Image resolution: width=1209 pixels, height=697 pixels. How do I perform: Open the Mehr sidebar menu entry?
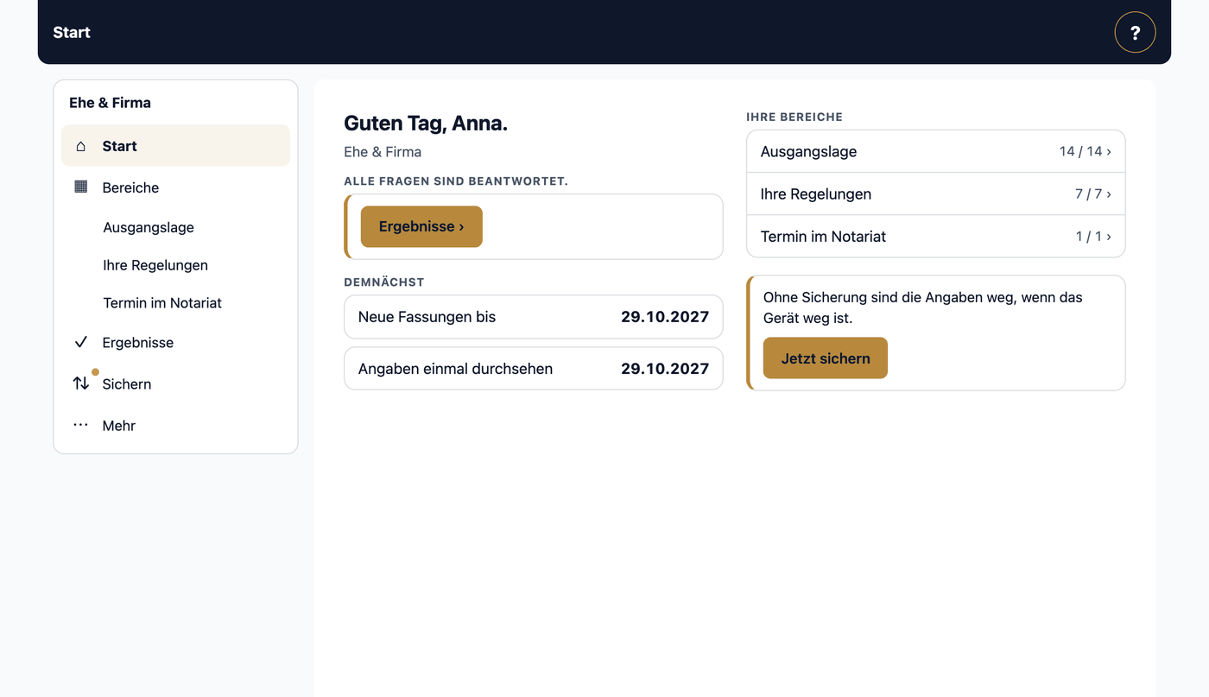(x=175, y=426)
